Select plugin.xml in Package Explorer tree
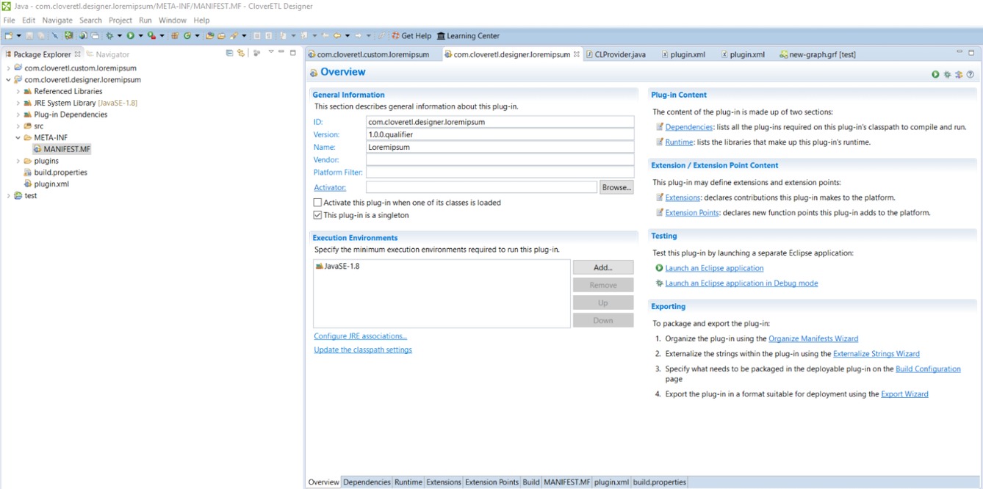This screenshot has height=489, width=983. [51, 184]
